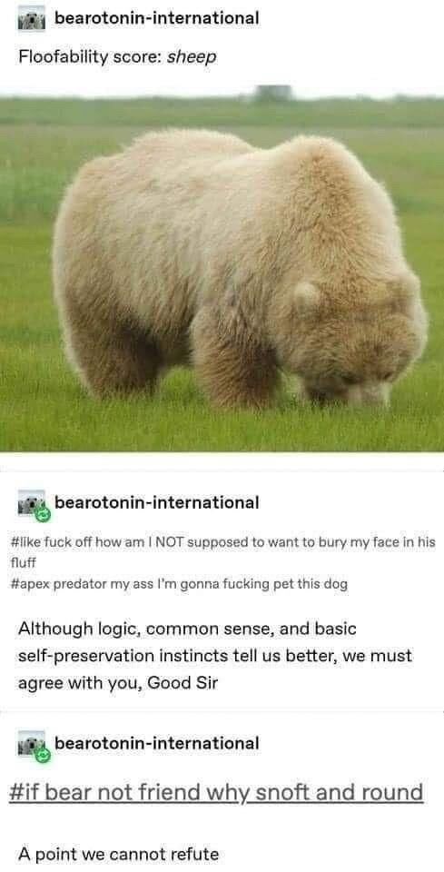Viewport: 444px width, 872px height.
Task: Click the word 'sheep' in italics
Action: [x=192, y=58]
